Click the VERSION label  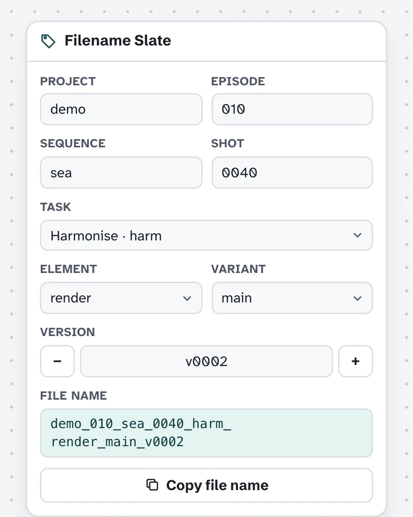(68, 332)
